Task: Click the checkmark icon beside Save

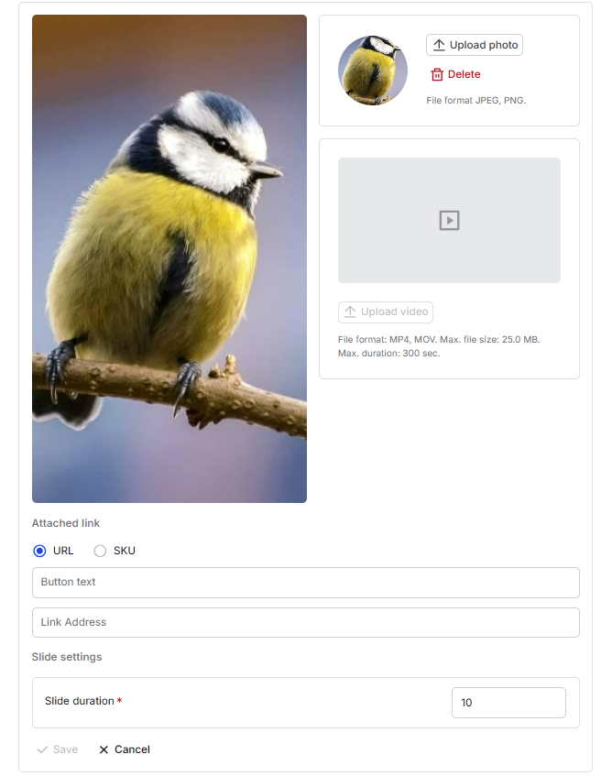Action: click(42, 749)
